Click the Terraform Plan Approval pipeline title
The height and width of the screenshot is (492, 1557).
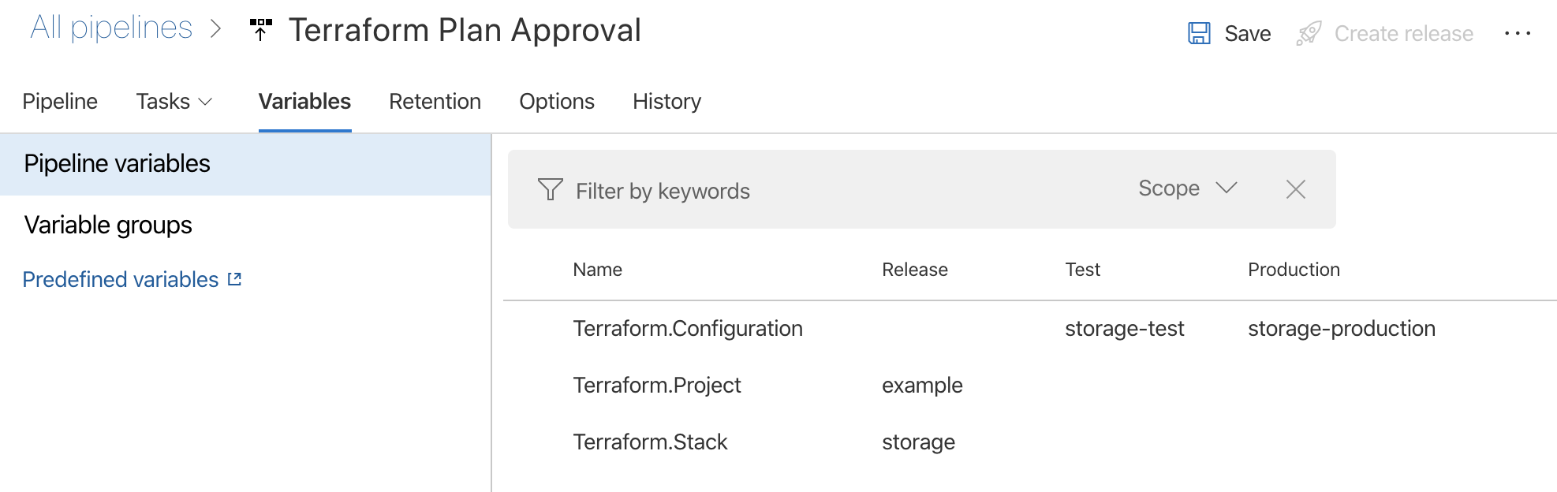[465, 30]
